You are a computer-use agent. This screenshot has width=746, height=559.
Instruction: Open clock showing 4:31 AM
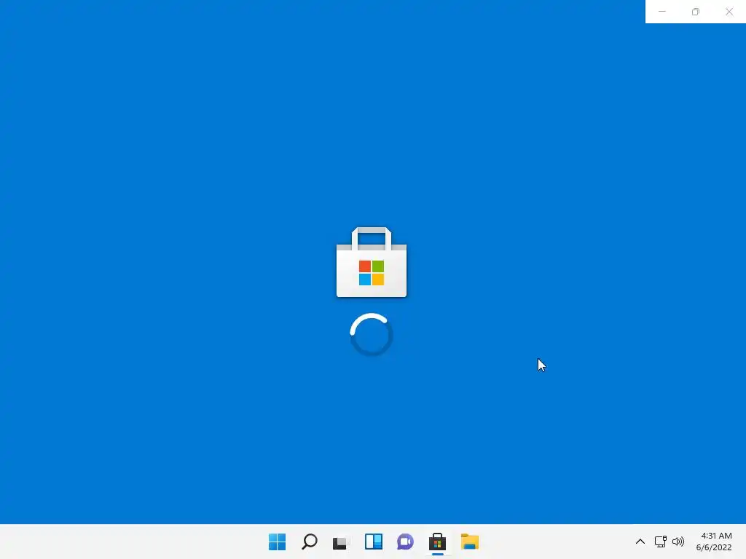716,536
